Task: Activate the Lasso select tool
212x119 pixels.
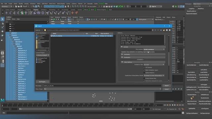Action: pyautogui.click(x=2, y=23)
